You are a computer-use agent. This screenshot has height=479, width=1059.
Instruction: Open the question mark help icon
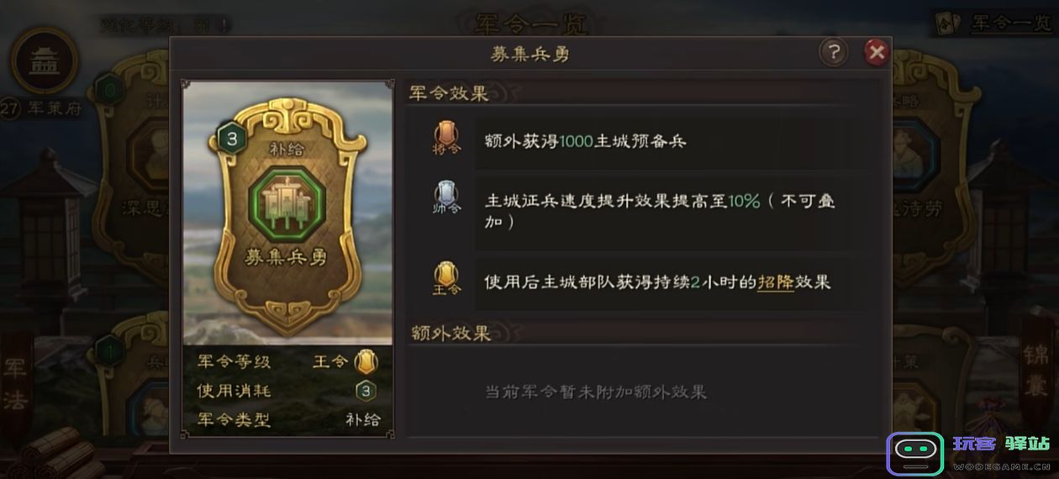833,54
